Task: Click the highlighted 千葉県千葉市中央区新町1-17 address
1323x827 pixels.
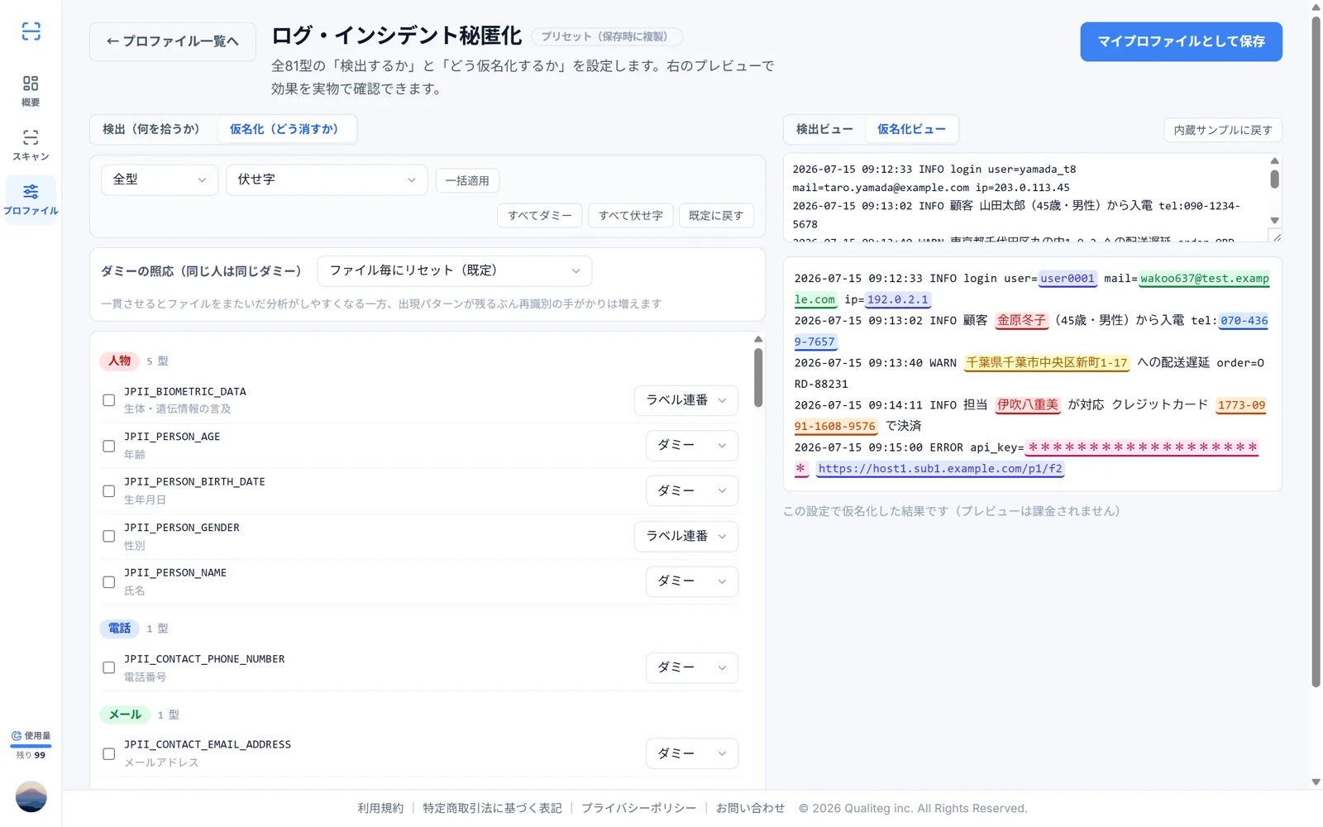Action: point(1047,363)
